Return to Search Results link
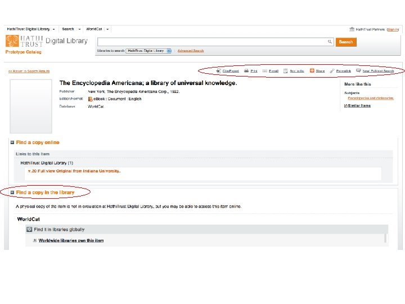The height and width of the screenshot is (304, 405). point(29,71)
